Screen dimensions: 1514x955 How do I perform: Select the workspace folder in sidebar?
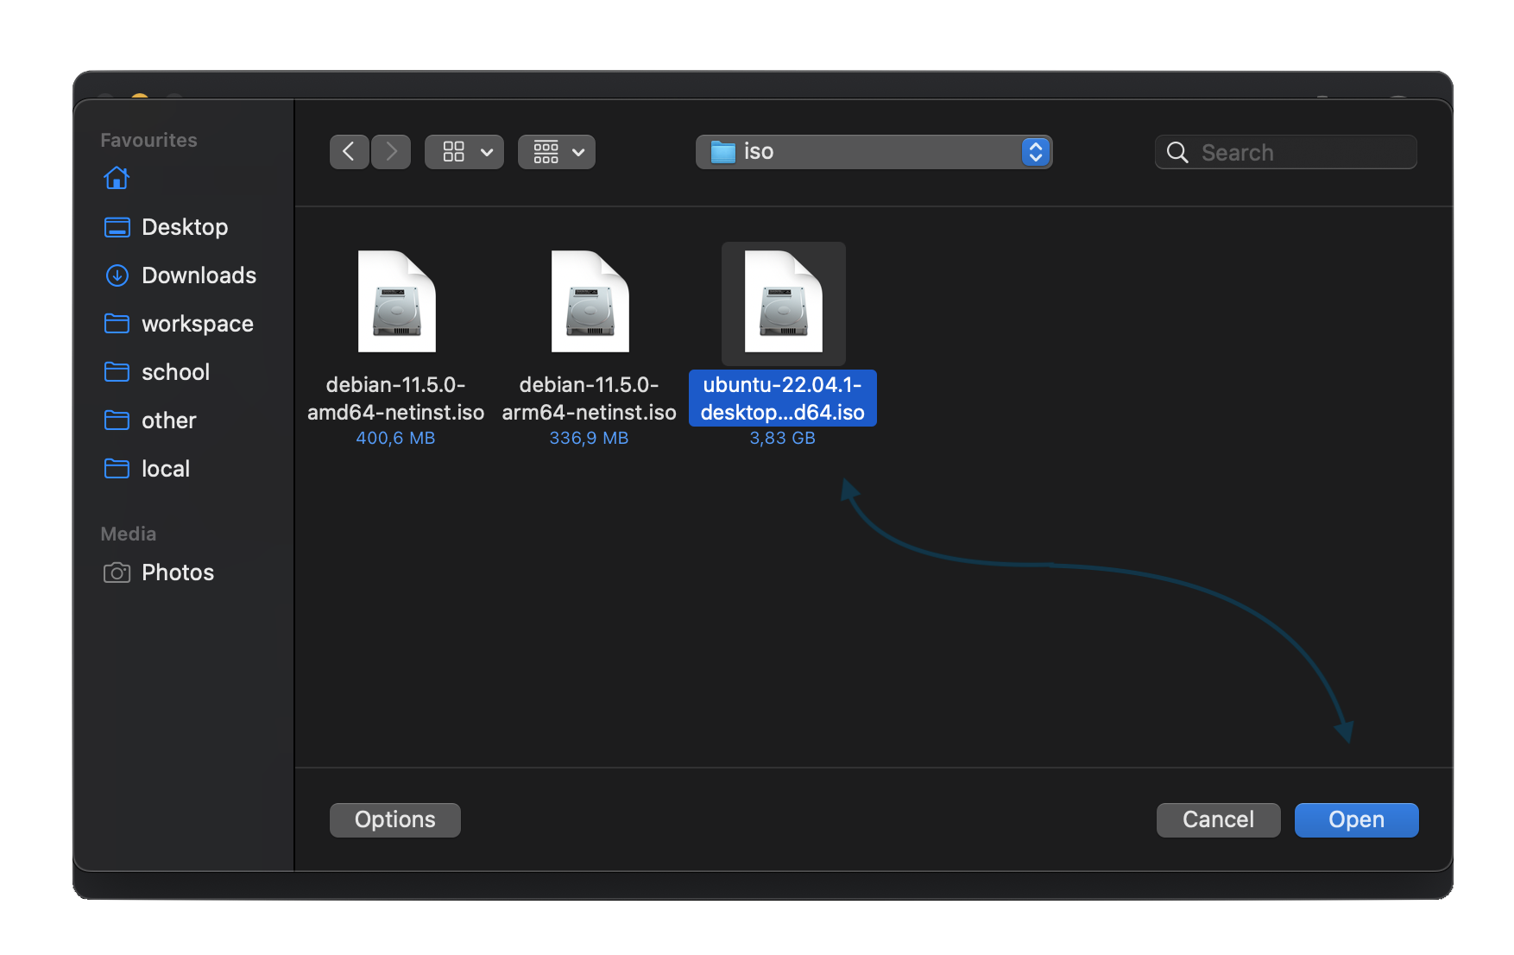click(197, 324)
